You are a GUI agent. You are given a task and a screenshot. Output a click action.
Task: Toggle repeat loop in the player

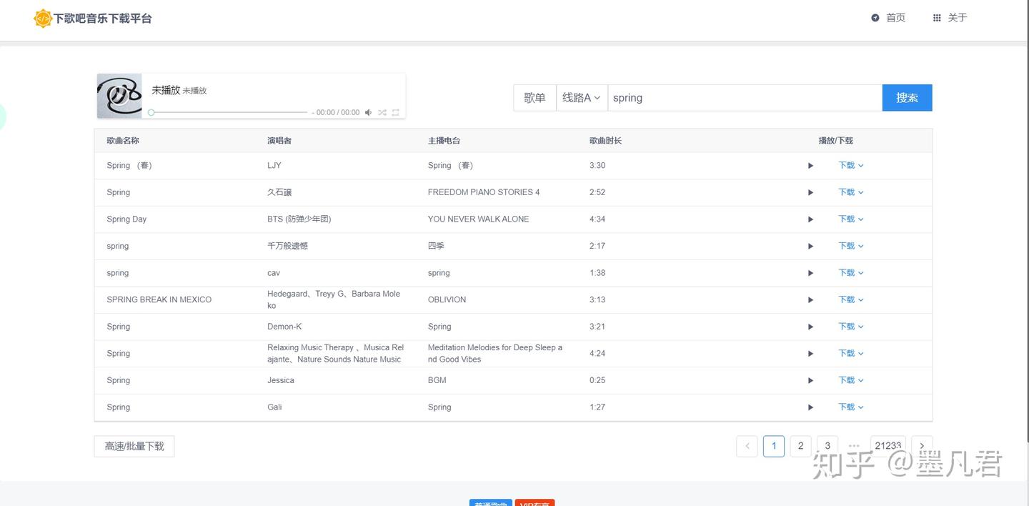coord(395,112)
